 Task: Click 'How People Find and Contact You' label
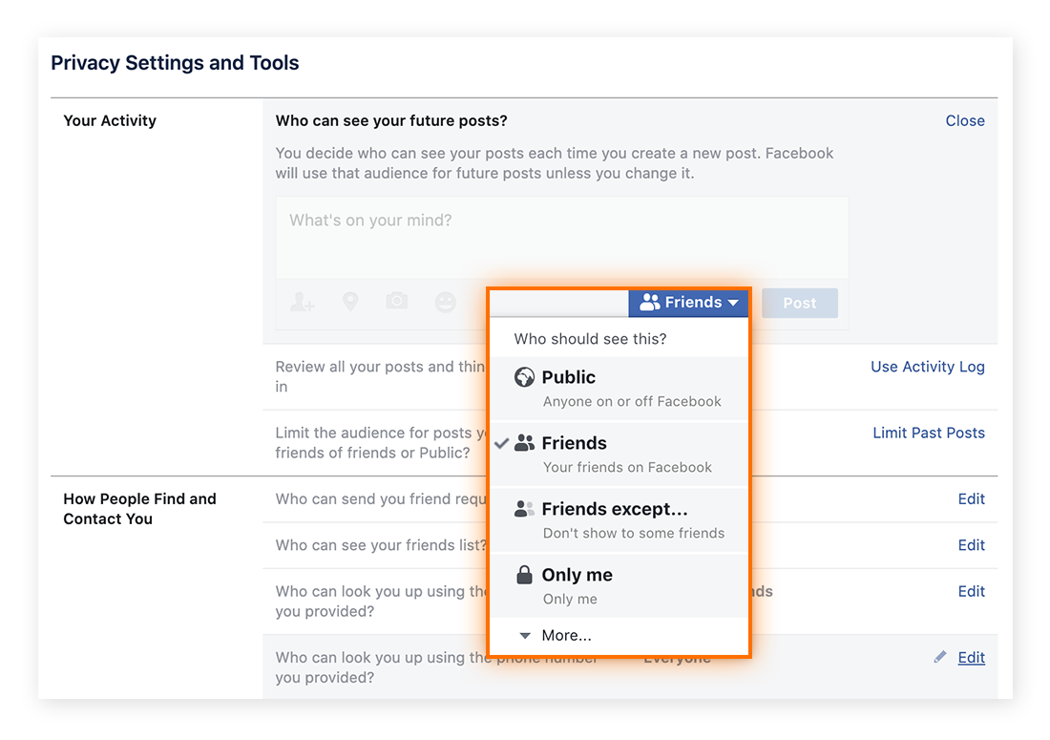(139, 509)
